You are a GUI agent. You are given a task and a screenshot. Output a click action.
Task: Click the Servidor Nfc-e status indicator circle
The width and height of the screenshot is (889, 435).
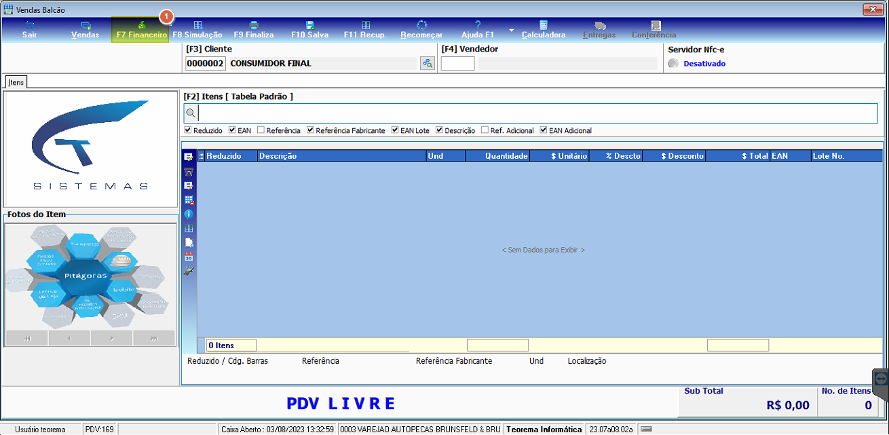673,64
